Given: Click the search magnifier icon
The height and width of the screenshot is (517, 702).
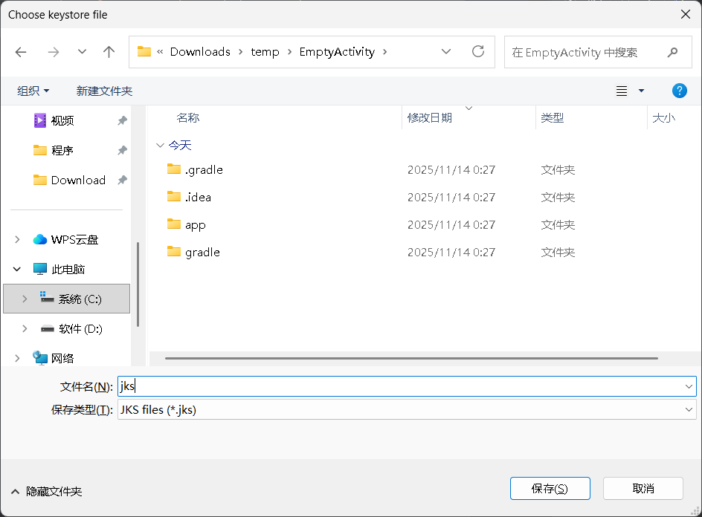Looking at the screenshot, I should point(673,52).
